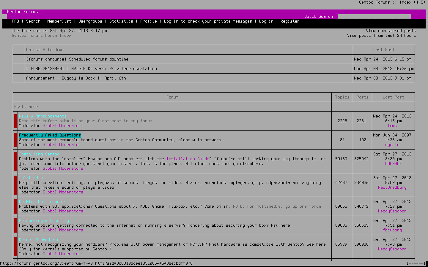Open the Frequently Asked Questions forum
This screenshot has height=267, width=428.
(x=50, y=135)
